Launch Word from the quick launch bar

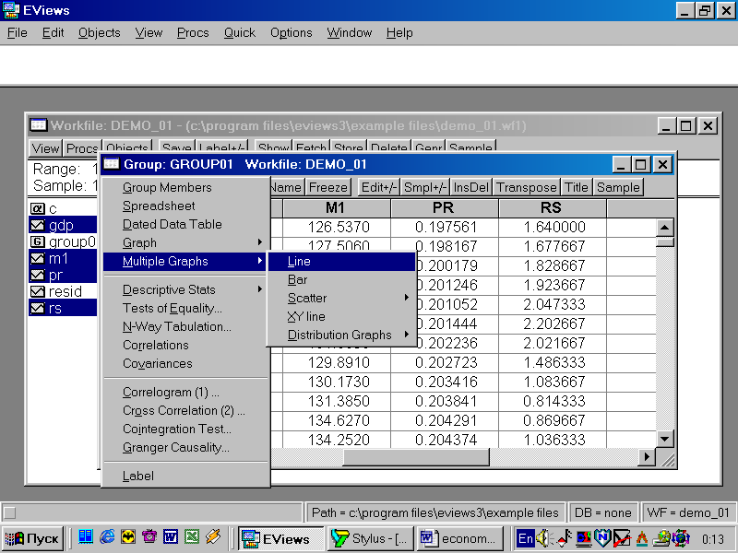pos(171,536)
